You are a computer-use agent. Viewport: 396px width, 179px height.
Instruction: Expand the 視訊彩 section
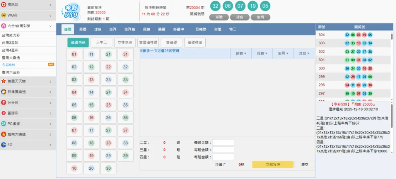tap(51, 5)
